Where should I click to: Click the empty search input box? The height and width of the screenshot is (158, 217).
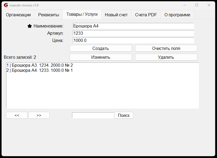(93, 115)
